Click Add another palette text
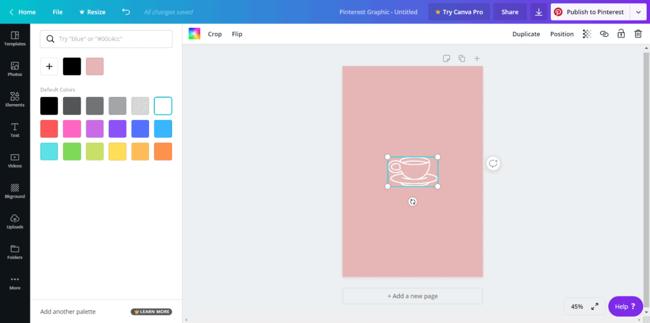Screen dimensions: 650x323 point(68,312)
